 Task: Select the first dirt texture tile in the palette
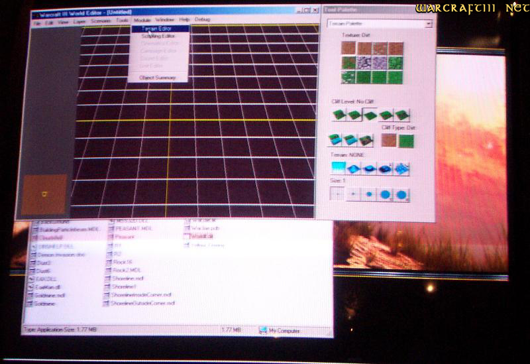(x=348, y=48)
